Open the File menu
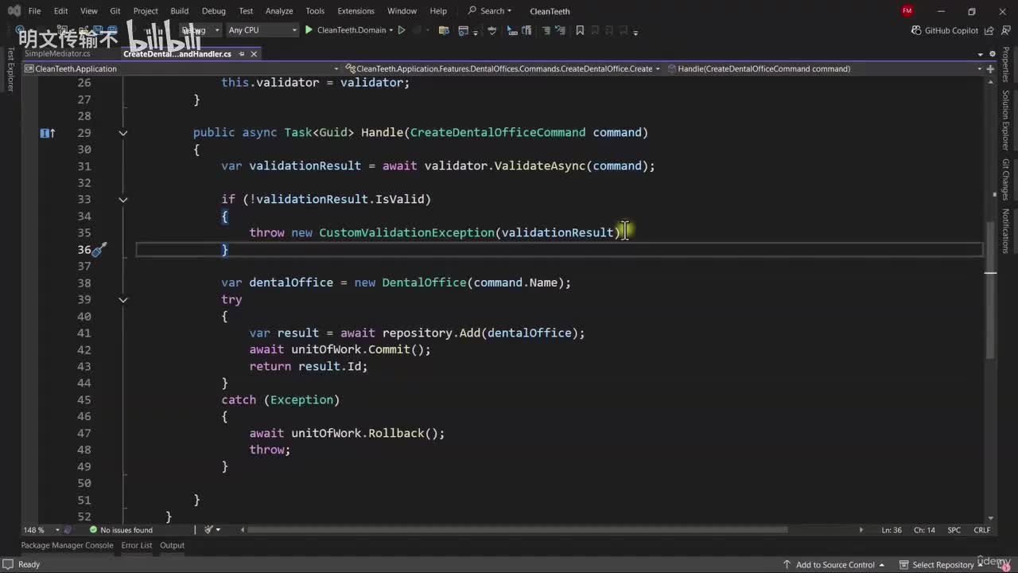The height and width of the screenshot is (573, 1018). point(34,11)
